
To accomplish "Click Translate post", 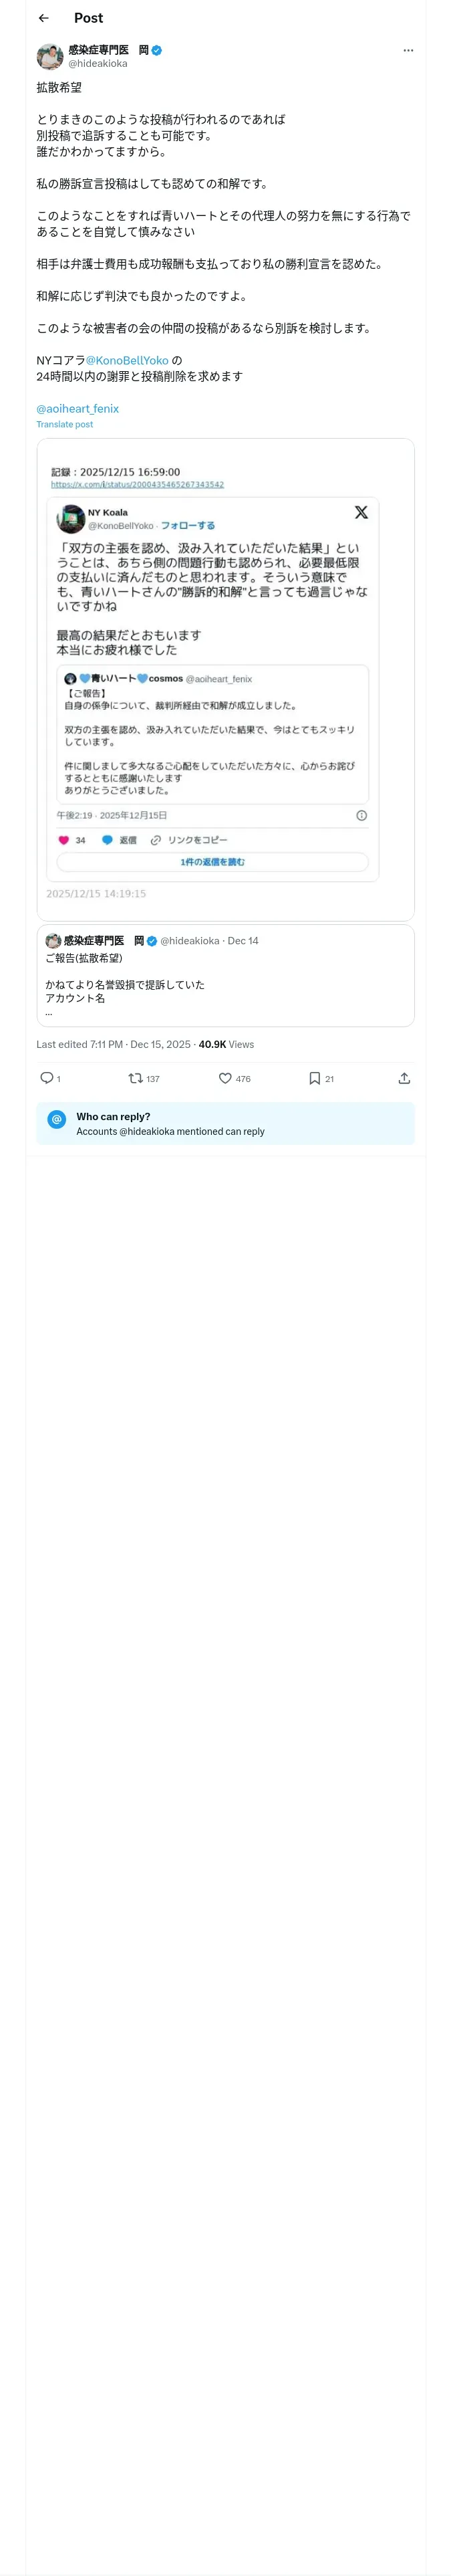I will [x=65, y=424].
